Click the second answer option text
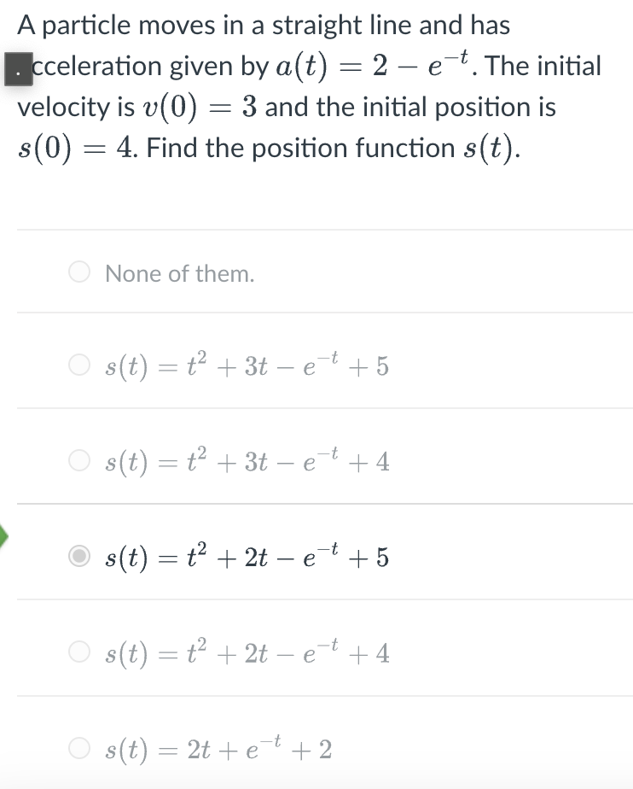This screenshot has width=633, height=789. tap(245, 365)
